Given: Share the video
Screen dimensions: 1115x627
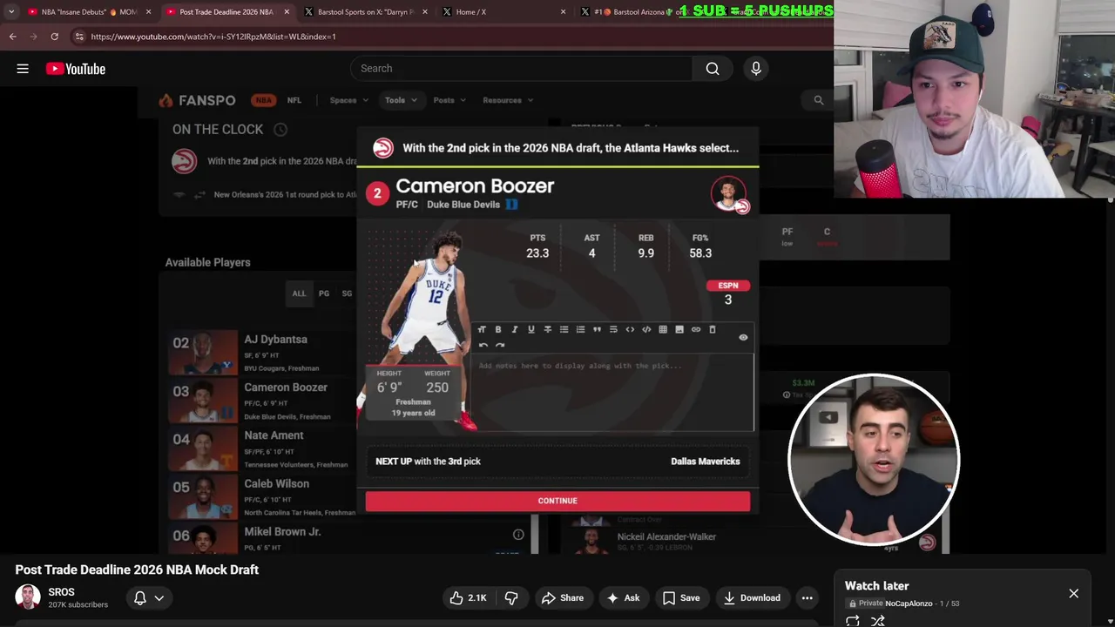Looking at the screenshot, I should [x=562, y=597].
